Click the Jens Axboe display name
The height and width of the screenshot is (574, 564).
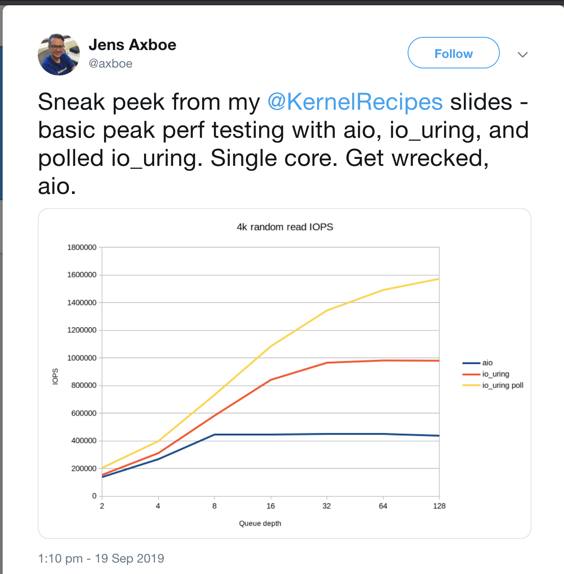132,45
